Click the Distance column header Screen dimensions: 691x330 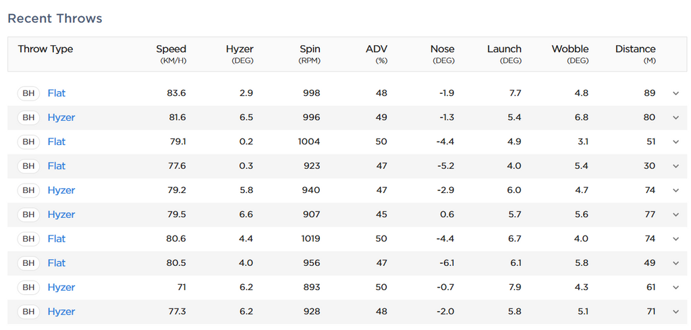click(x=635, y=49)
